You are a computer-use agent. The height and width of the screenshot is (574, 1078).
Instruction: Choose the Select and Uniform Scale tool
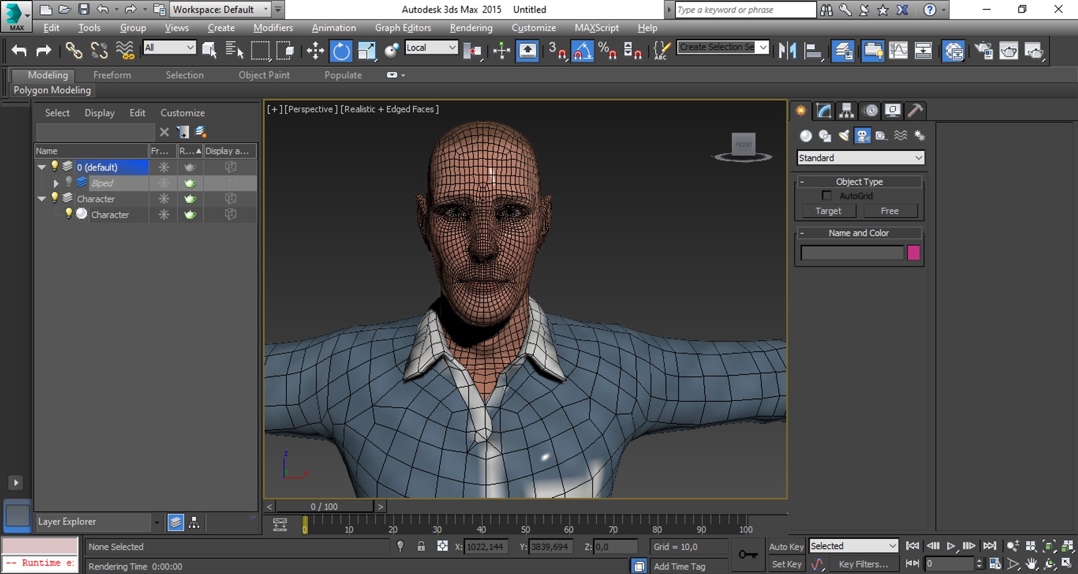(x=366, y=51)
